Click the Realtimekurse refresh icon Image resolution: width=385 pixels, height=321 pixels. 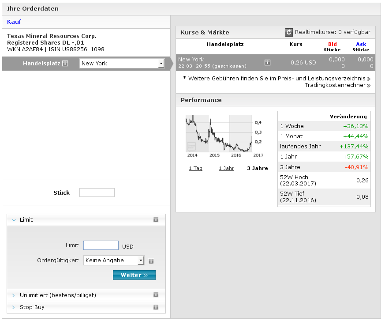289,32
